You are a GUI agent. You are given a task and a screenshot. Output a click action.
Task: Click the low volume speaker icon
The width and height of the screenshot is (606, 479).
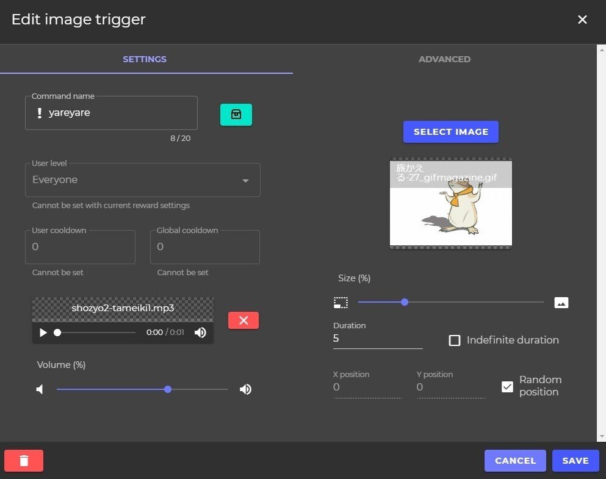(40, 389)
